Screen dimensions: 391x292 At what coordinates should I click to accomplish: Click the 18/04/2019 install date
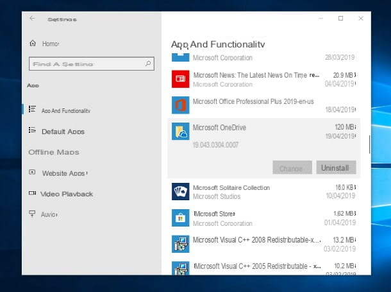point(340,110)
